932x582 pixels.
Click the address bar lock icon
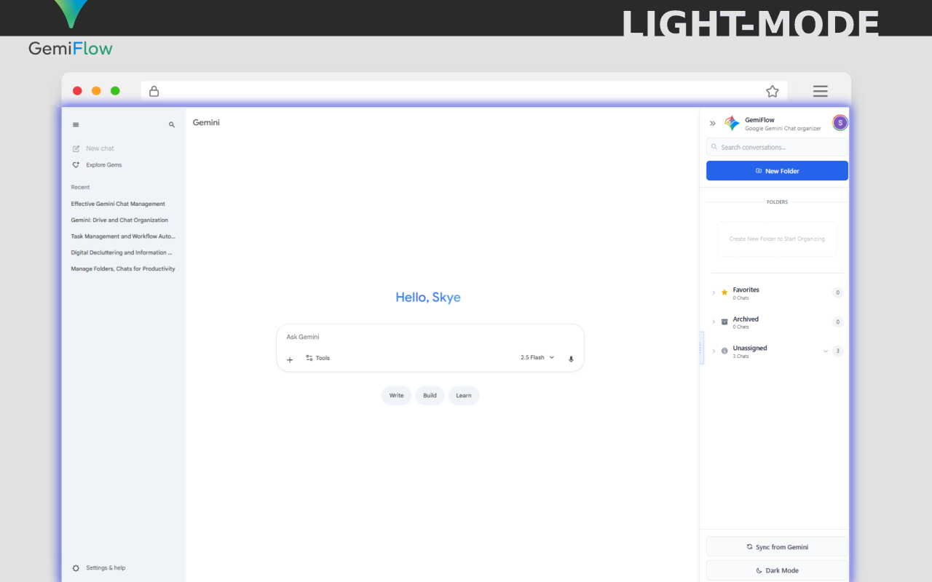pos(154,91)
